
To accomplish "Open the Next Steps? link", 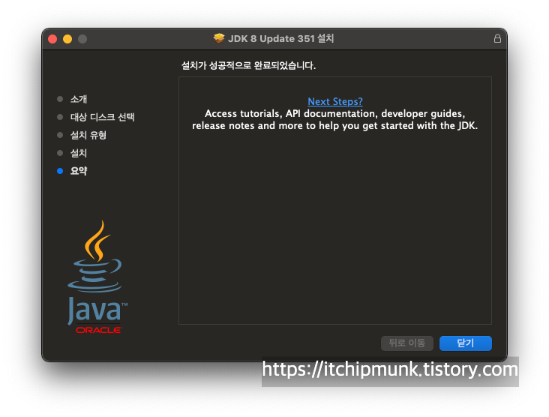I will pos(335,101).
